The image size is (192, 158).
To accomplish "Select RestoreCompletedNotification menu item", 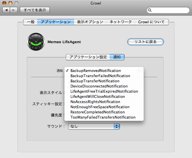I will tap(104, 112).
